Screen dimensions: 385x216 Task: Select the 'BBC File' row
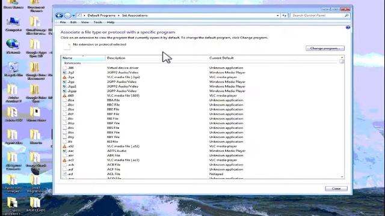click(200, 105)
